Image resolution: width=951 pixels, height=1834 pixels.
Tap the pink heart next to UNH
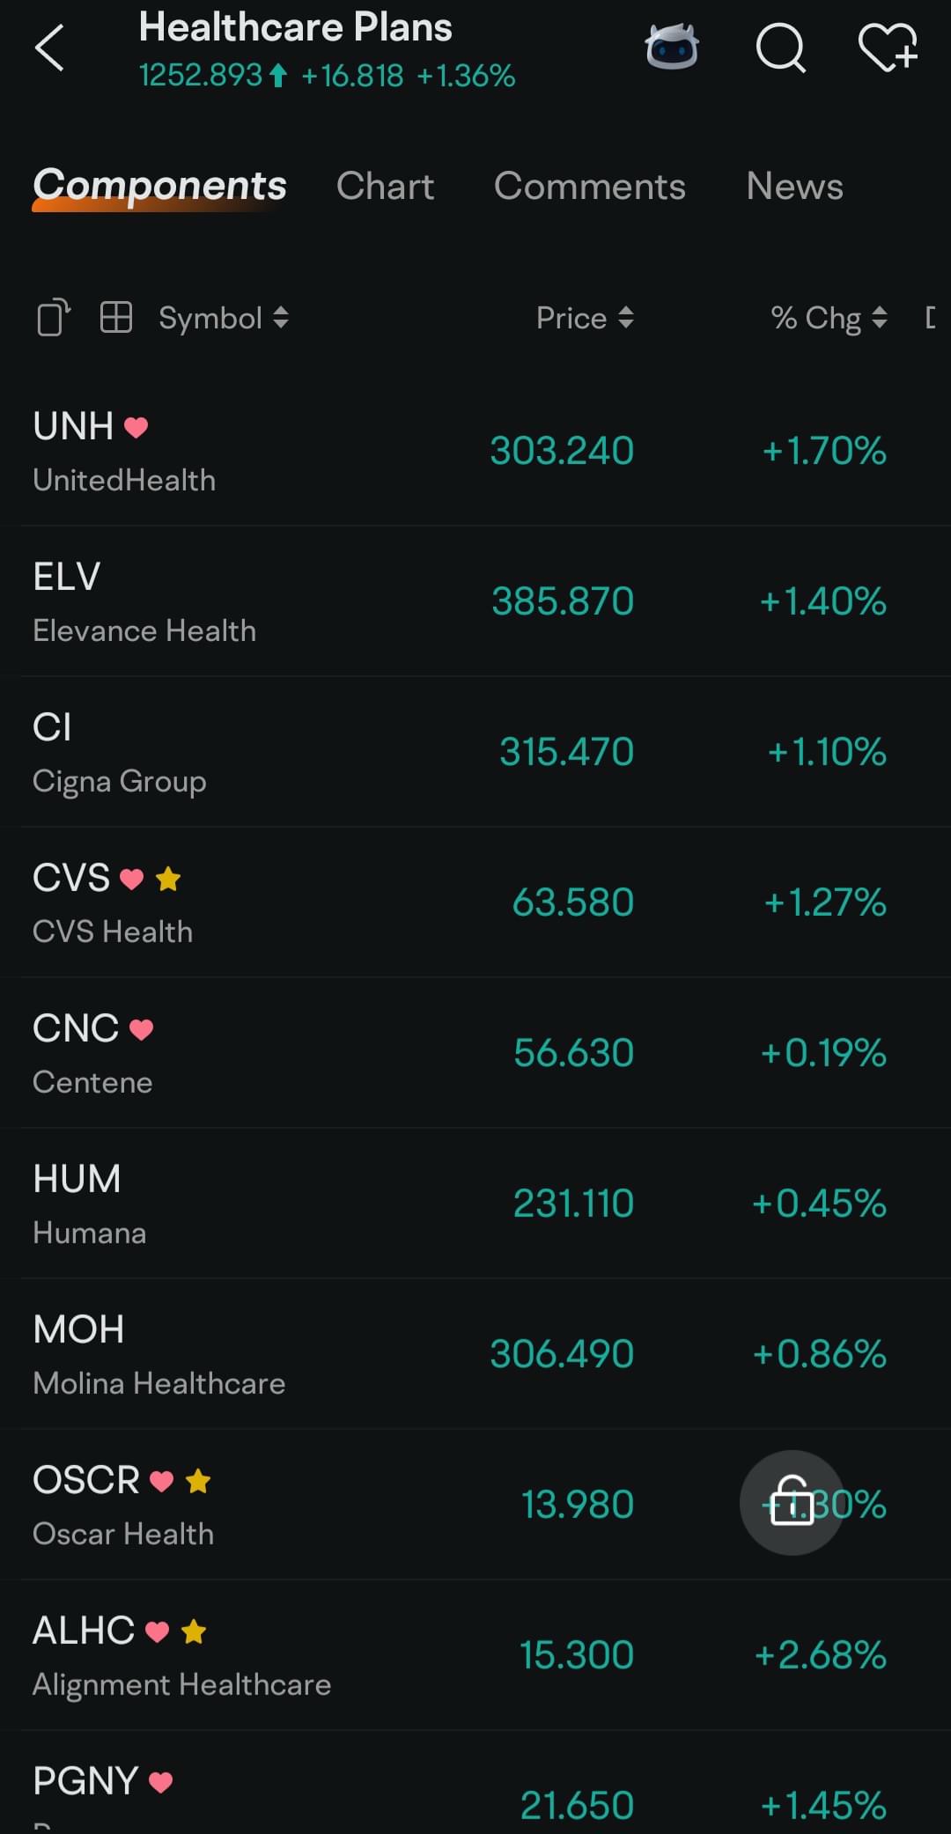[x=136, y=428]
